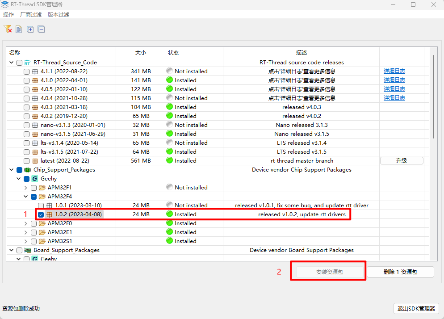444x319 pixels.
Task: Toggle the Chip_Support_Packages checkbox
Action: 20,170
